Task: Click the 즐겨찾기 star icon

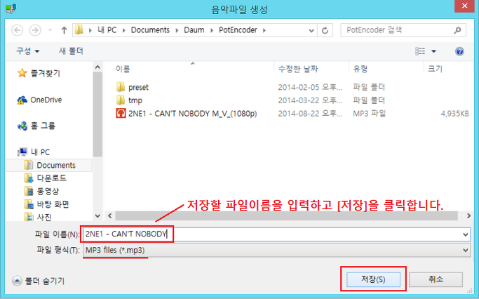Action: (22, 73)
